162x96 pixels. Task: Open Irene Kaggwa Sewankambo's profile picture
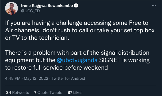(x=11, y=8)
